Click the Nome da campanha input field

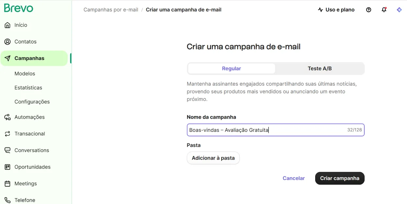coord(275,130)
